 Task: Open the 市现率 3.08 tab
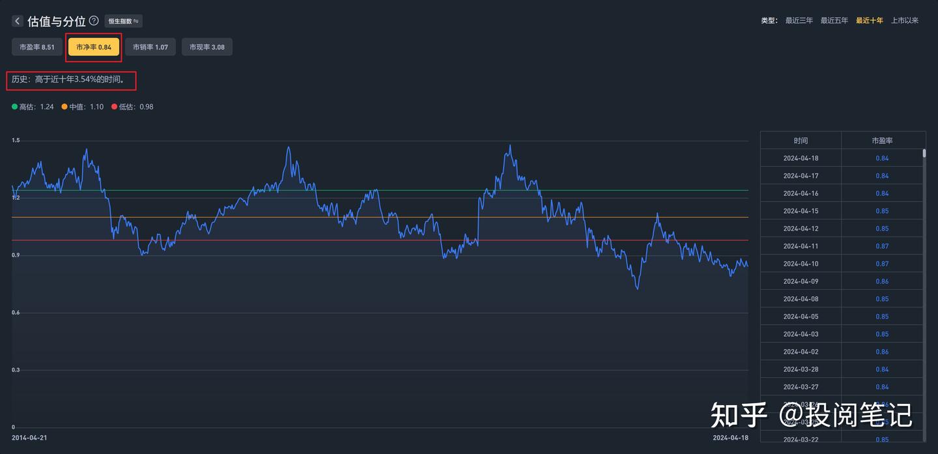tap(207, 47)
